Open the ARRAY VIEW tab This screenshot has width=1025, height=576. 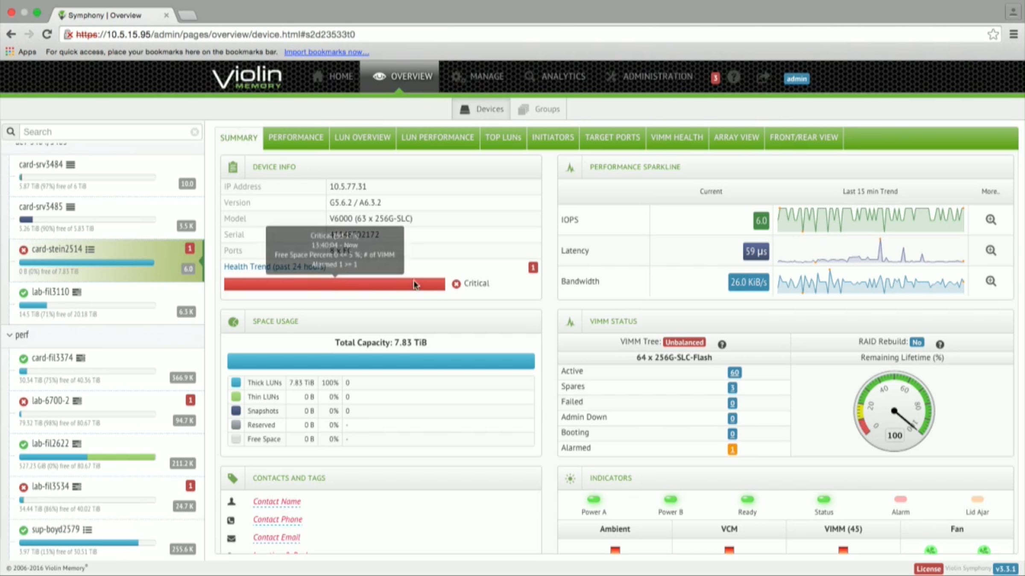pos(736,137)
